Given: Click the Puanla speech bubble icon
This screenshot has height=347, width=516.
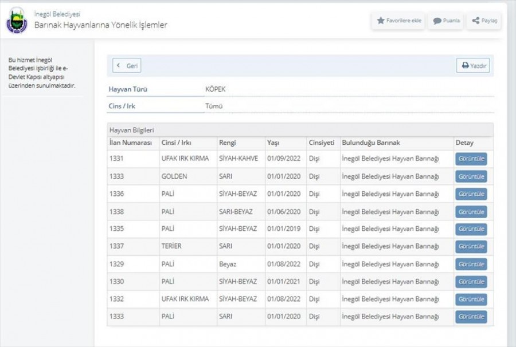Looking at the screenshot, I should coord(437,21).
